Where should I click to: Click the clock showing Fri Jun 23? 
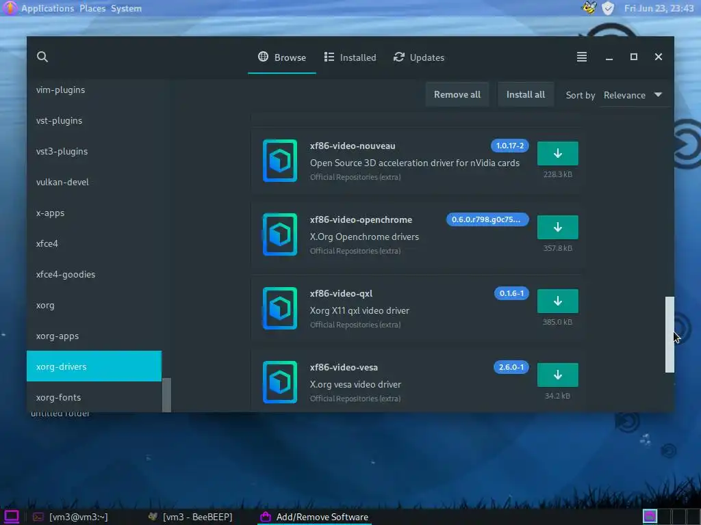pos(659,8)
